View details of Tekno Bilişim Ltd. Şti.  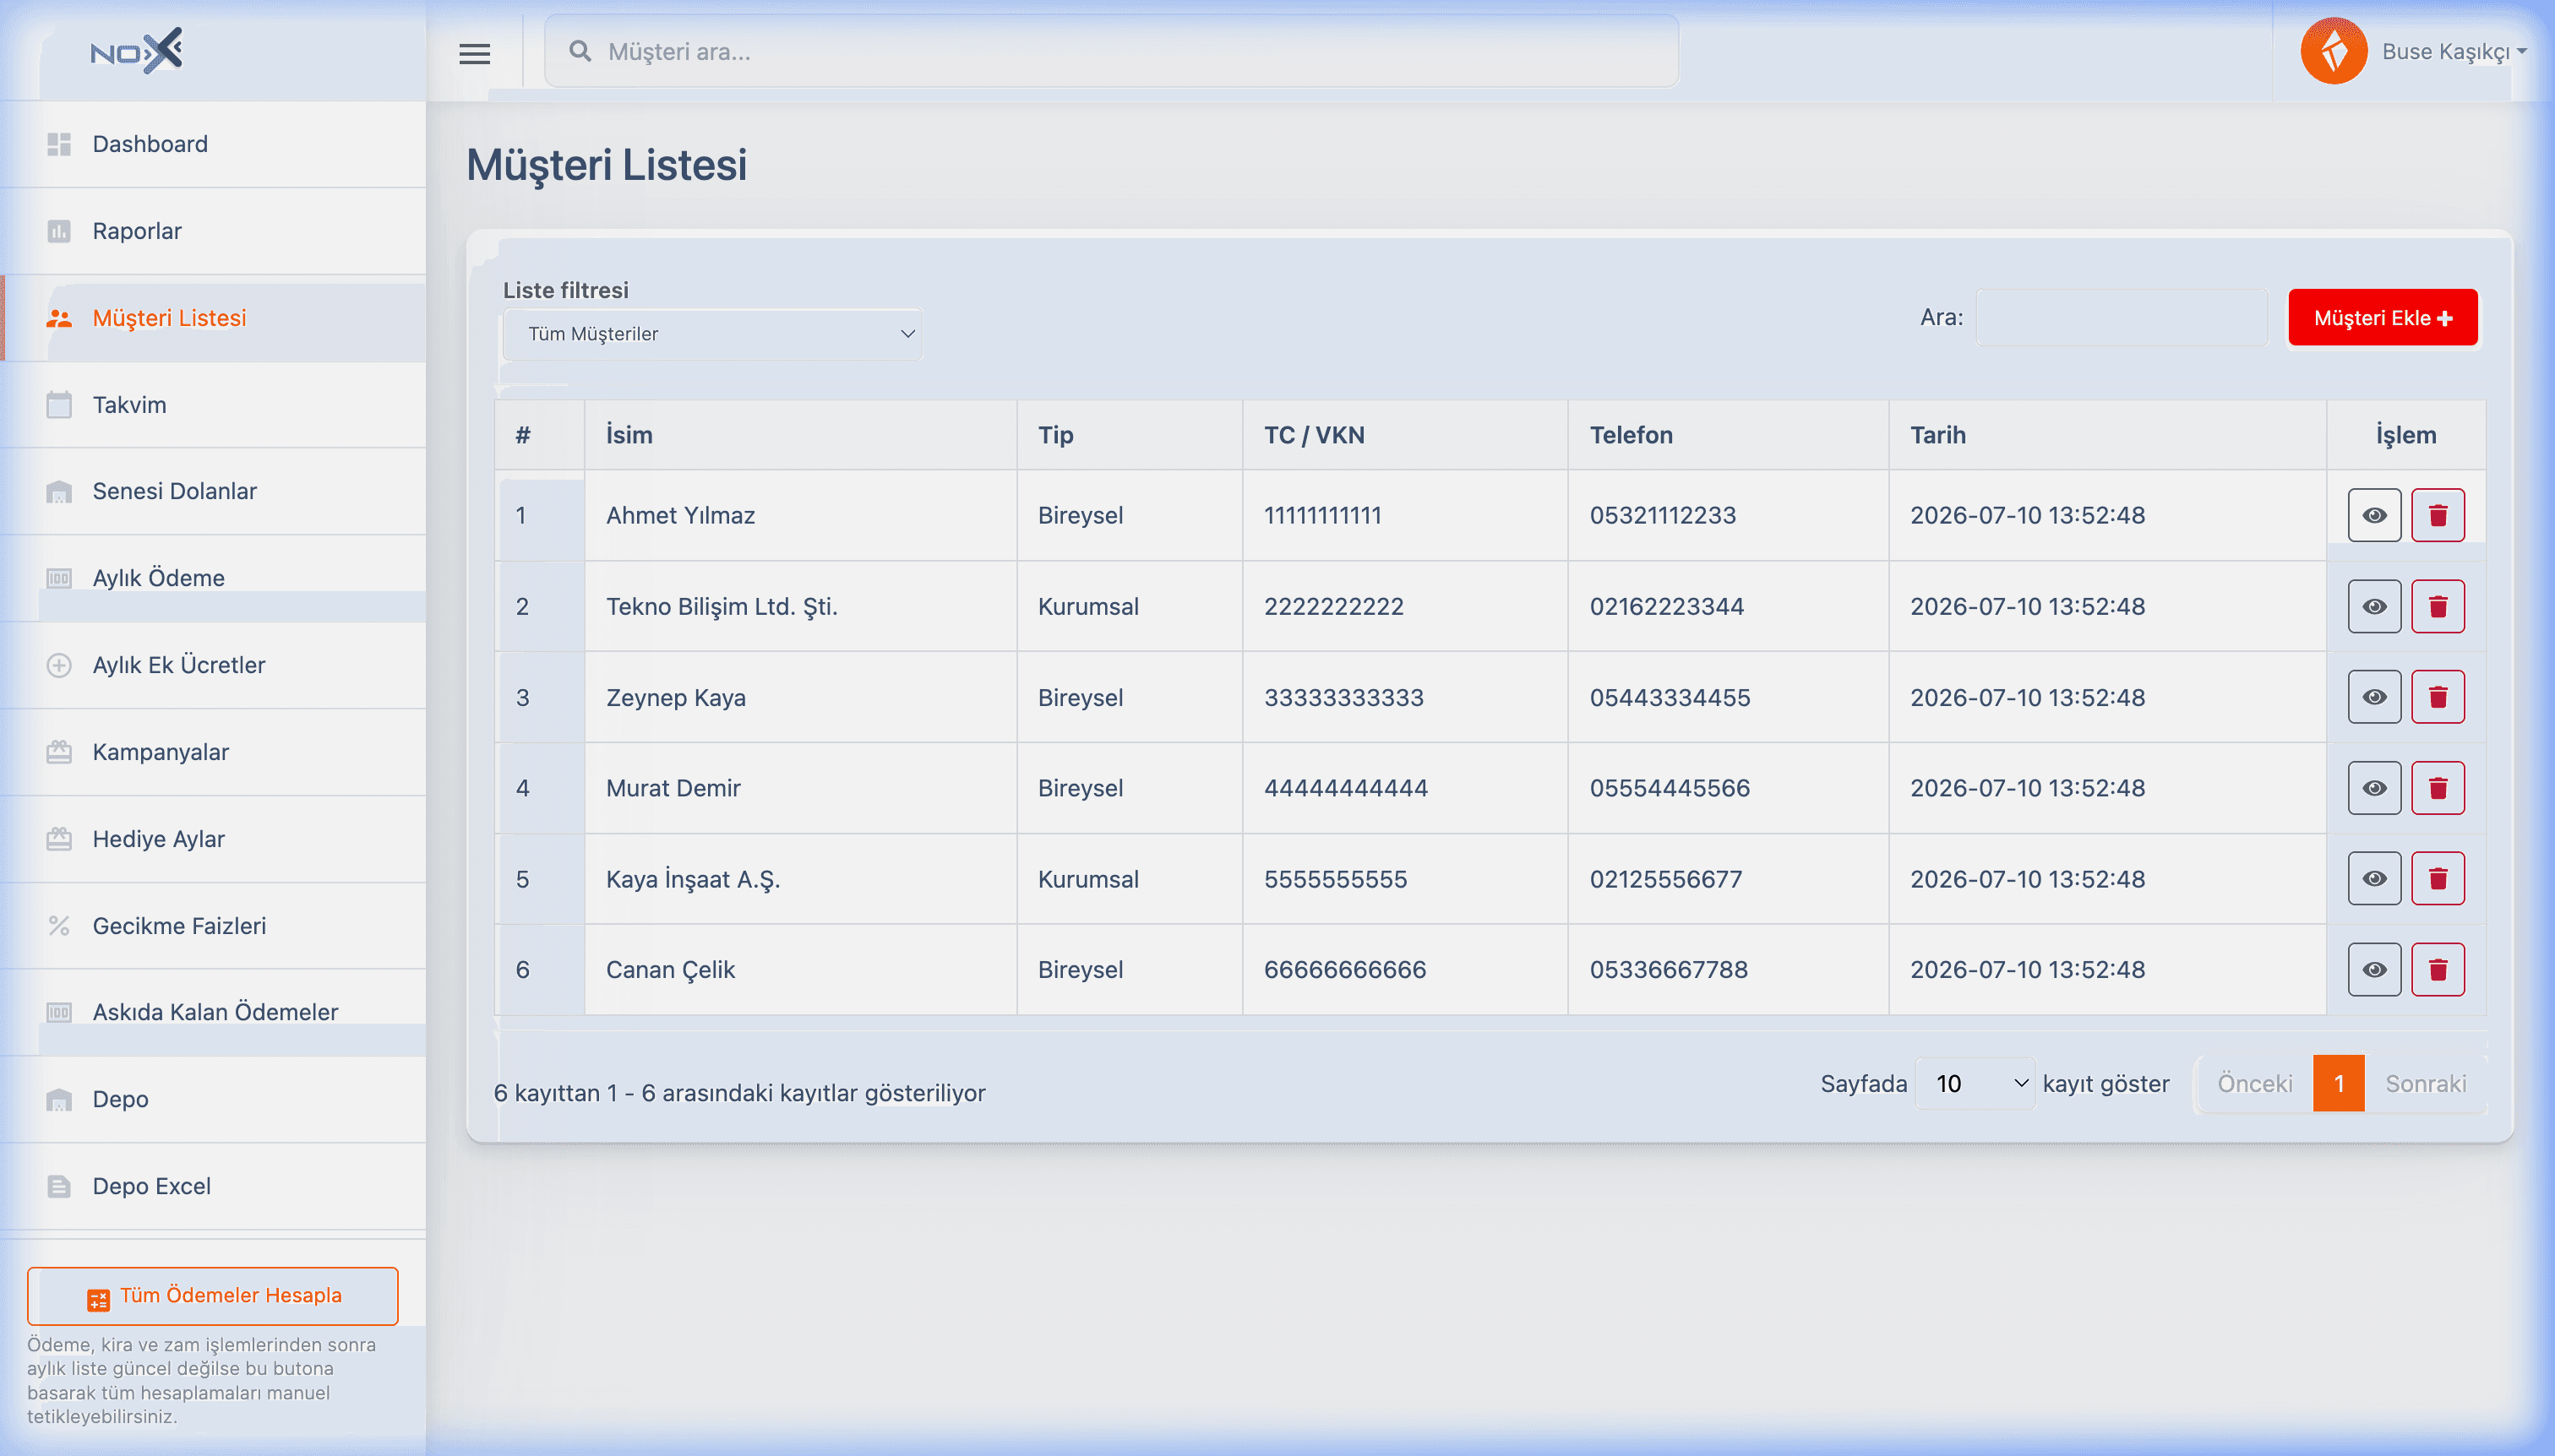click(2374, 606)
